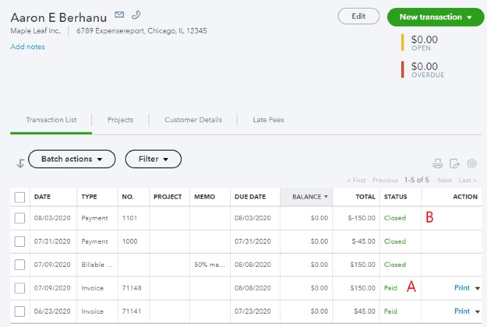Sort by the No. column header

click(128, 197)
